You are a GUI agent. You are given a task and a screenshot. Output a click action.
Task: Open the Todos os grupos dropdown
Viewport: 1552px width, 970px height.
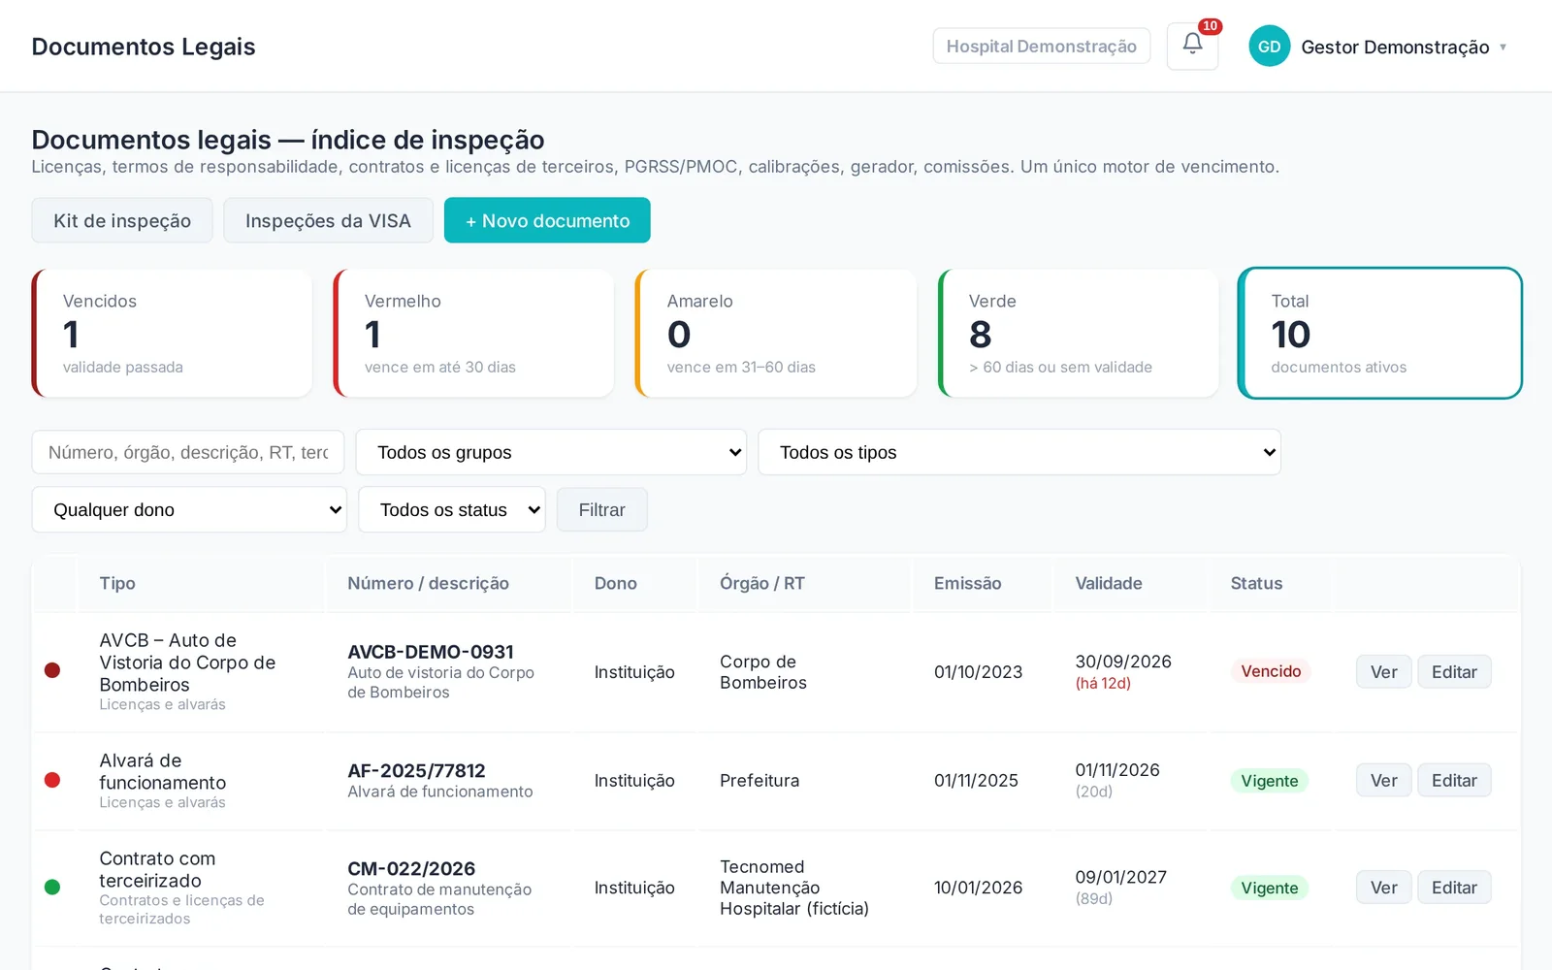[x=551, y=452]
